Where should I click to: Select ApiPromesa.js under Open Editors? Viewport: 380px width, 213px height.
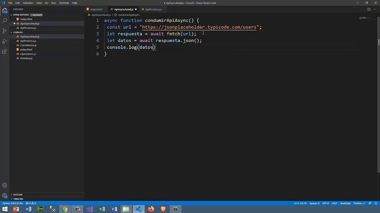pos(28,28)
